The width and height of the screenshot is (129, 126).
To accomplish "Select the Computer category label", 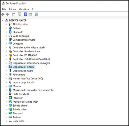I will coord(18,44).
